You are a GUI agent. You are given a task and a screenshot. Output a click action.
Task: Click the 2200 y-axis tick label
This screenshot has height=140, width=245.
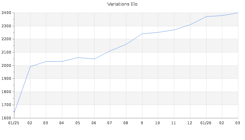click(x=6, y=39)
